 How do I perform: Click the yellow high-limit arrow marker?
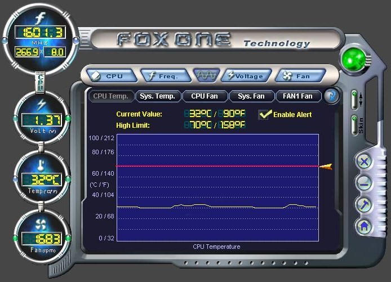(x=326, y=167)
